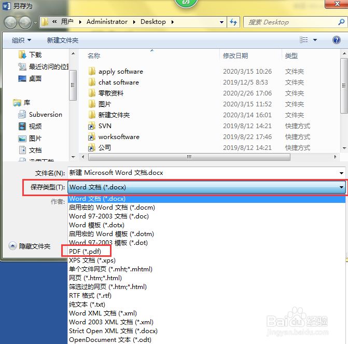Screen dimensions: 348x344
Task: Choose 启用宏的 Word 文档 (*.docm) option
Action: pyautogui.click(x=206, y=208)
